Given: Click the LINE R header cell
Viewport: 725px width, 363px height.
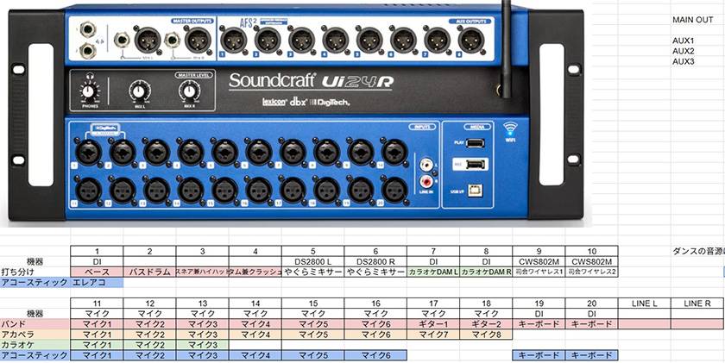Looking at the screenshot, I should (697, 304).
